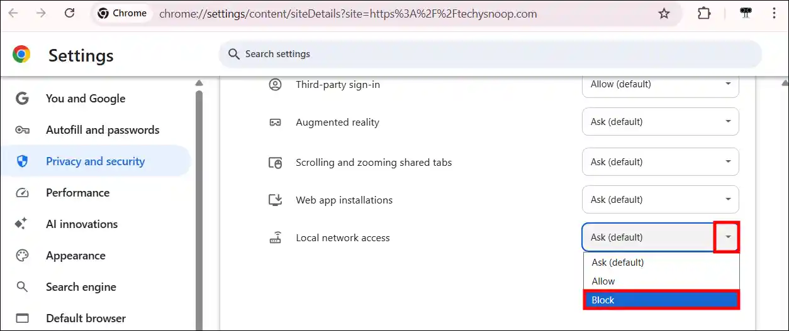Viewport: 789px width, 331px height.
Task: Click the browser back arrow
Action: (13, 13)
